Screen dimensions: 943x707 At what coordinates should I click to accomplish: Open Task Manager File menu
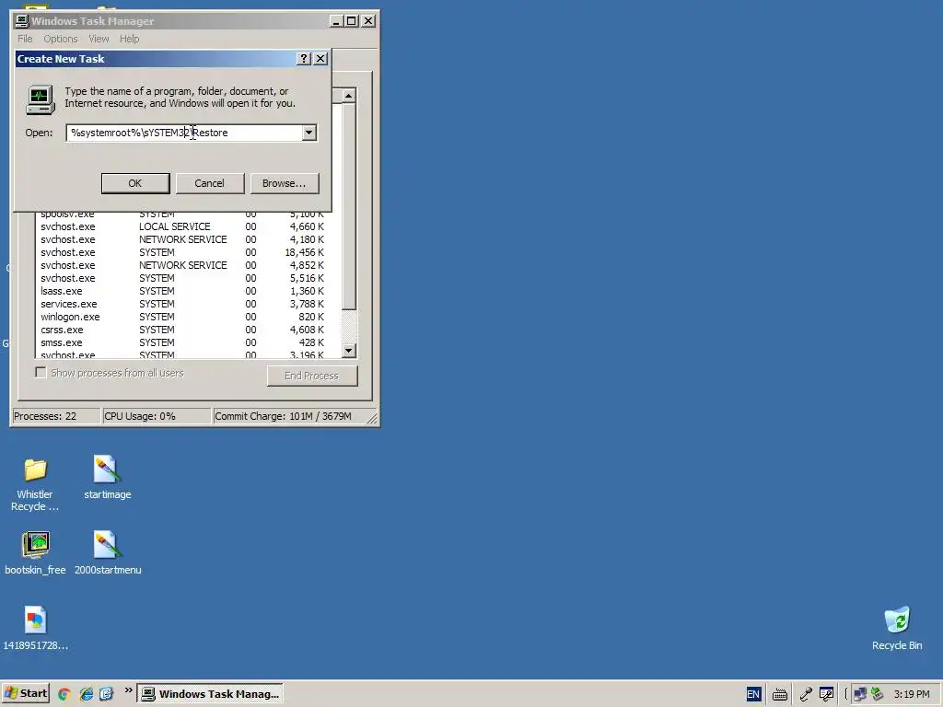[25, 39]
